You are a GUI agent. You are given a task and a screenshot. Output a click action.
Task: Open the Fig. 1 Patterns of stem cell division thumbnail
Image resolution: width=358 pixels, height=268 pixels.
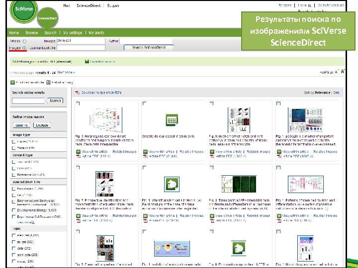coord(306,184)
